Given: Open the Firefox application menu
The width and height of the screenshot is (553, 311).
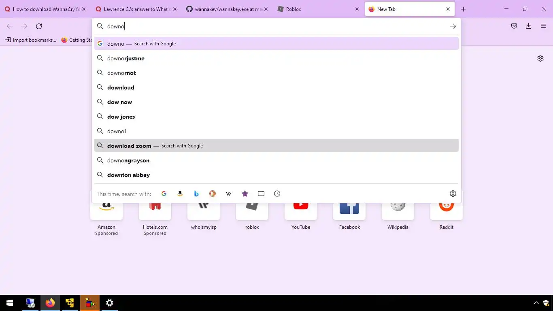Looking at the screenshot, I should tap(543, 26).
